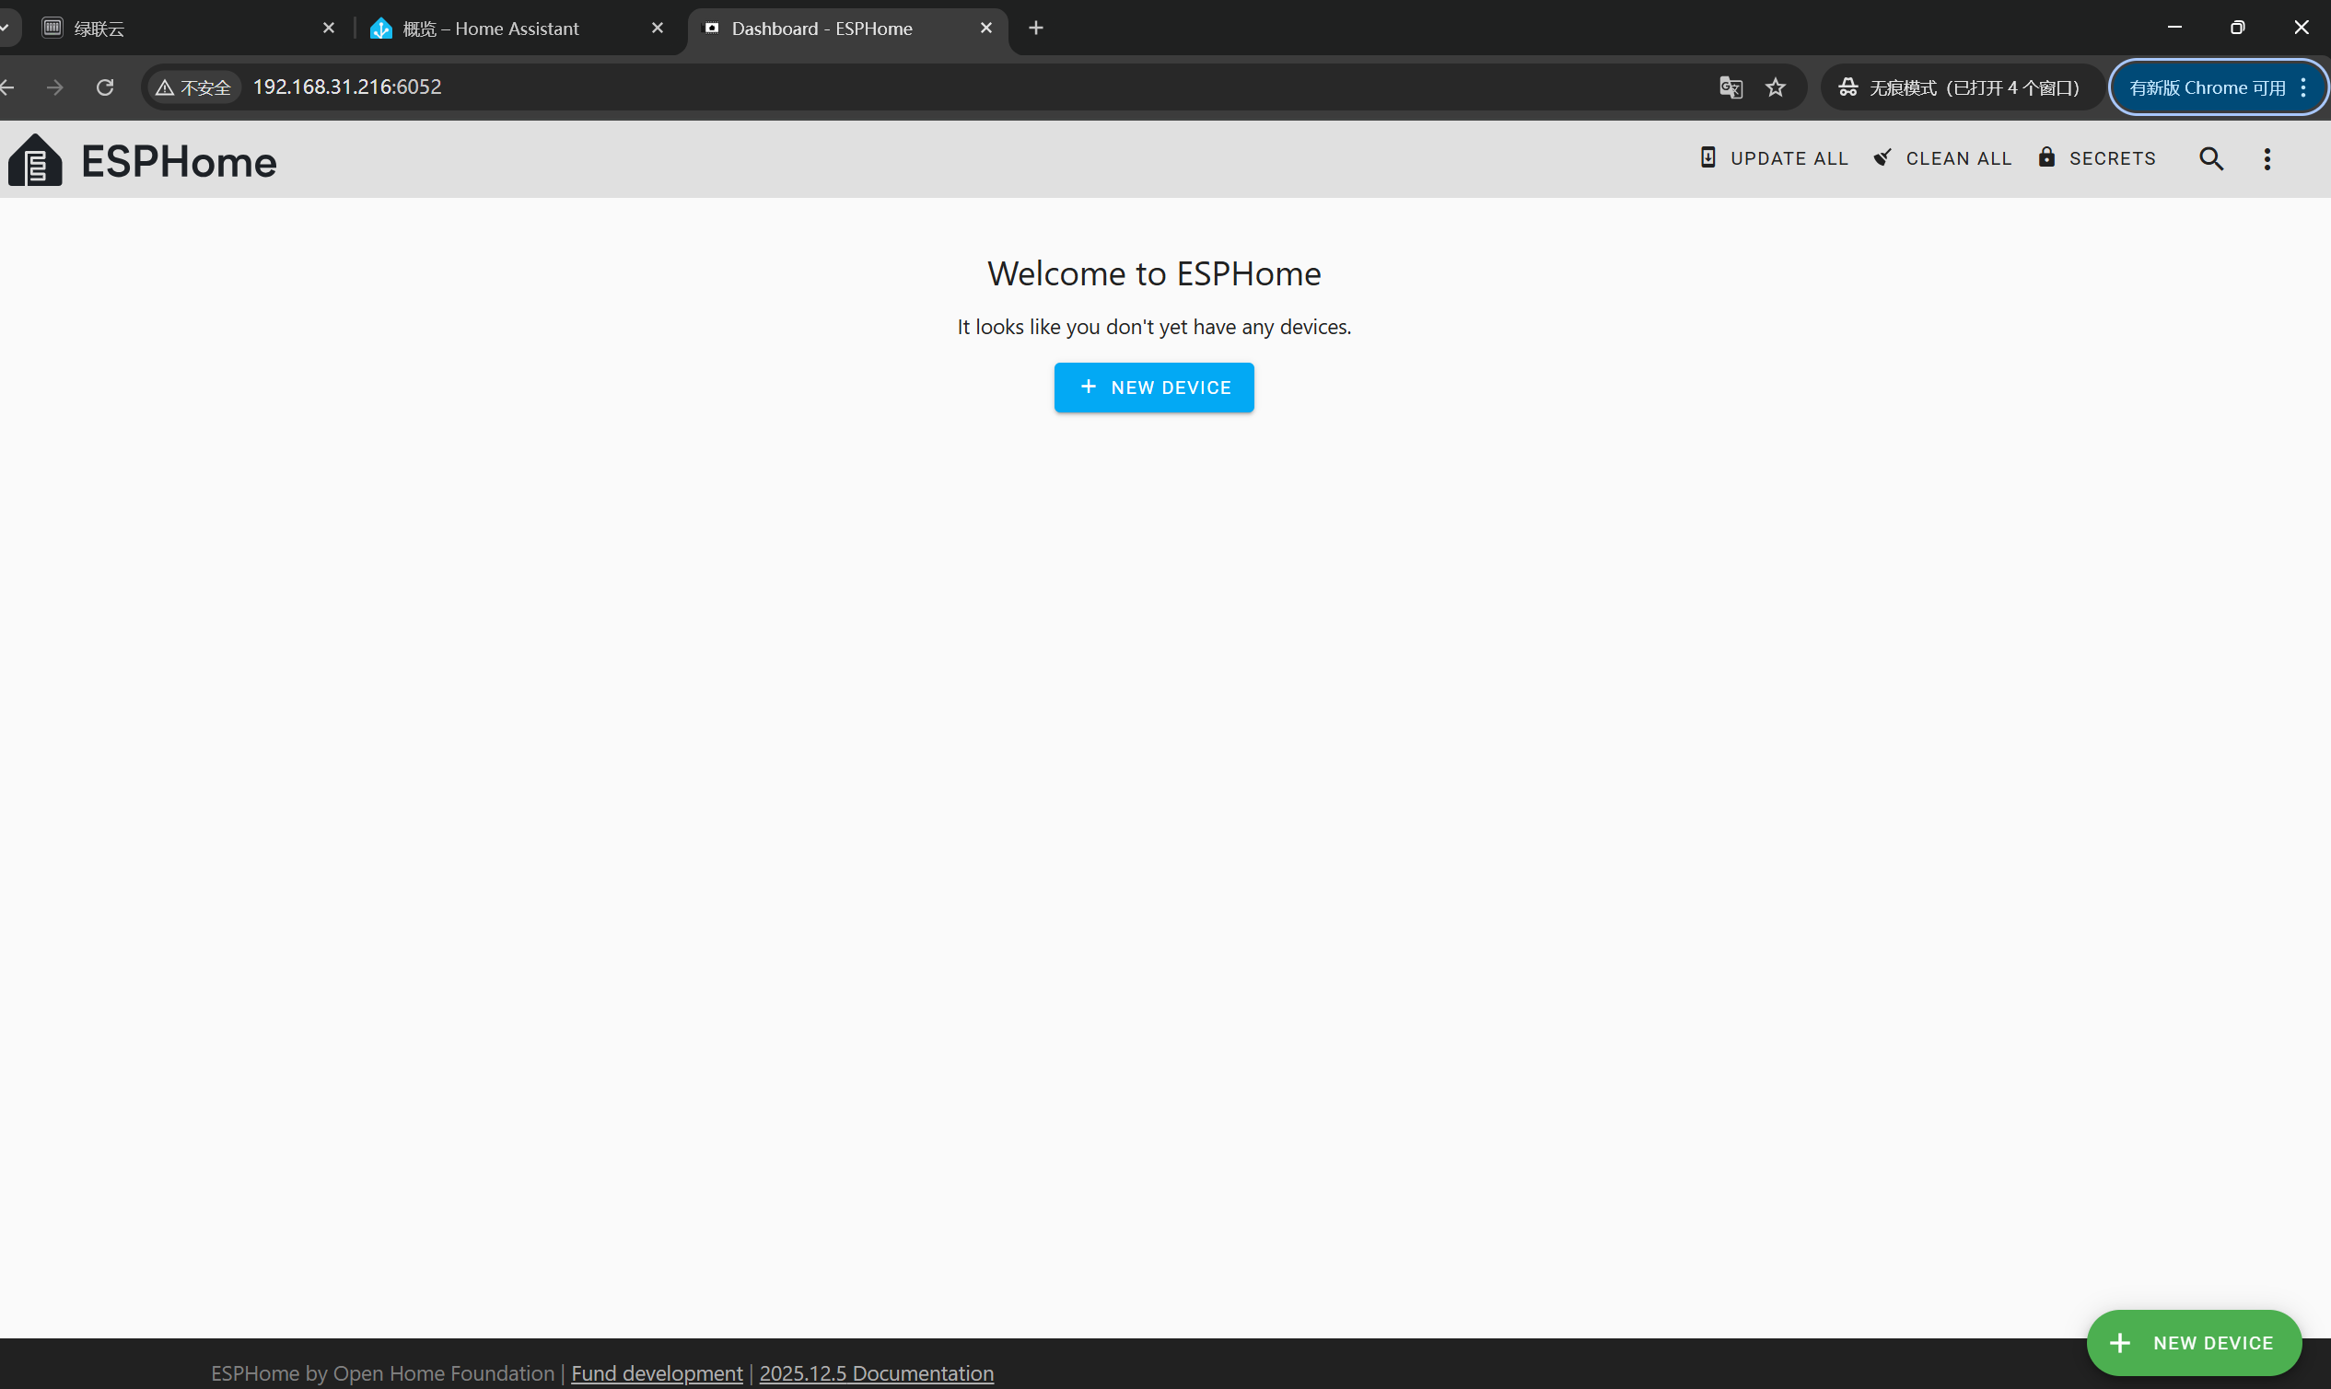Reload the page with the refresh icon
The height and width of the screenshot is (1389, 2331).
point(105,87)
